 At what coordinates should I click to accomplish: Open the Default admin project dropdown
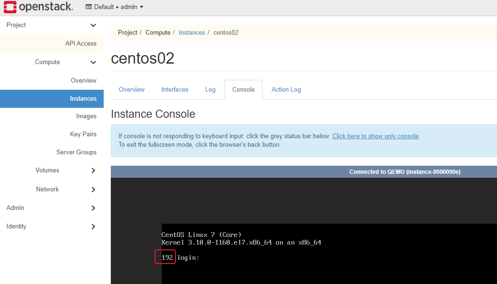pos(115,7)
